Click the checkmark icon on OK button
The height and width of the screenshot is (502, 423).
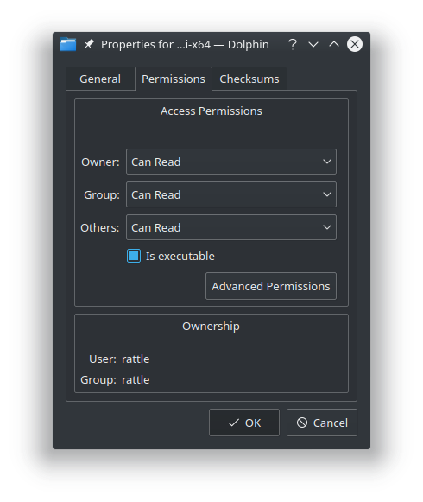[234, 423]
